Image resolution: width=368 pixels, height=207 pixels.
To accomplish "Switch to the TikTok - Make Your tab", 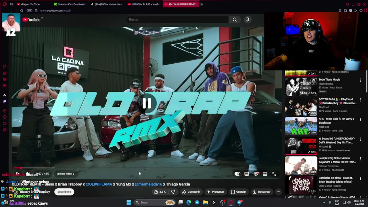I will tap(107, 4).
